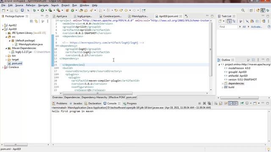
Task: Expand the CoreJava project
Action: click(x=3, y=67)
